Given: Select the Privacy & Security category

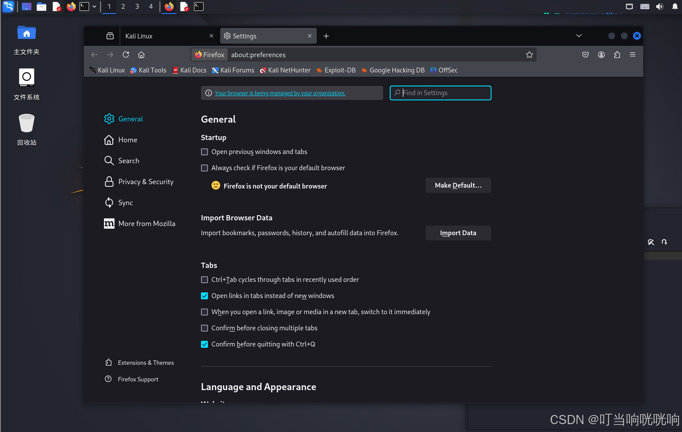Looking at the screenshot, I should coord(139,182).
